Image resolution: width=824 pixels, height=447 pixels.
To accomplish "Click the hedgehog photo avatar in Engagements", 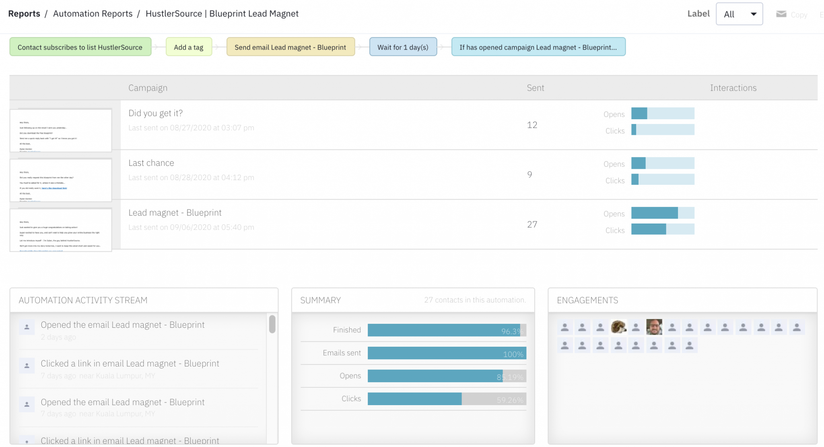I will click(618, 327).
